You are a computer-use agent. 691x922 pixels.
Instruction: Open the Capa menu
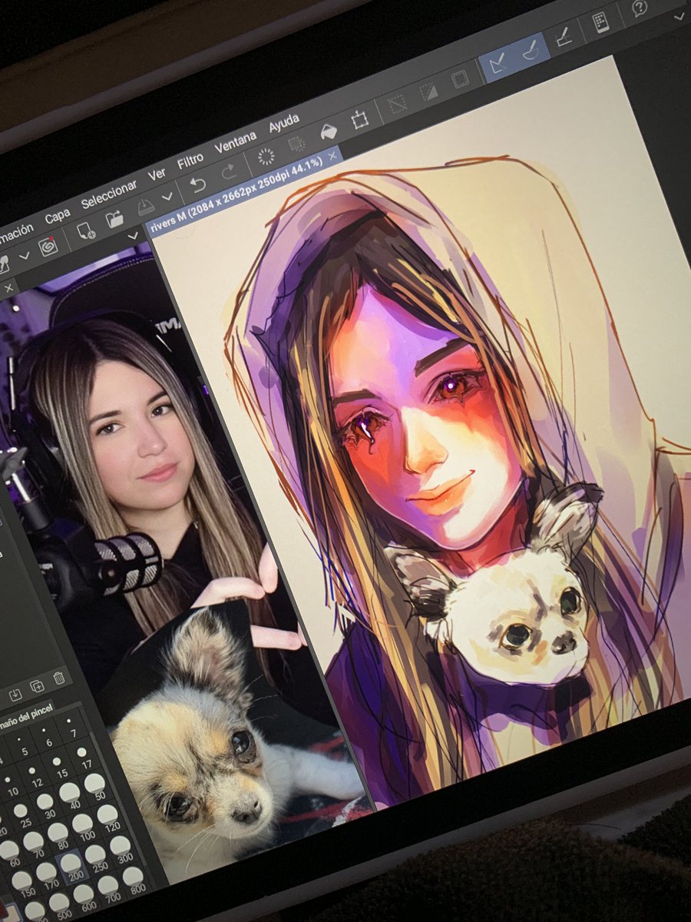pyautogui.click(x=58, y=216)
